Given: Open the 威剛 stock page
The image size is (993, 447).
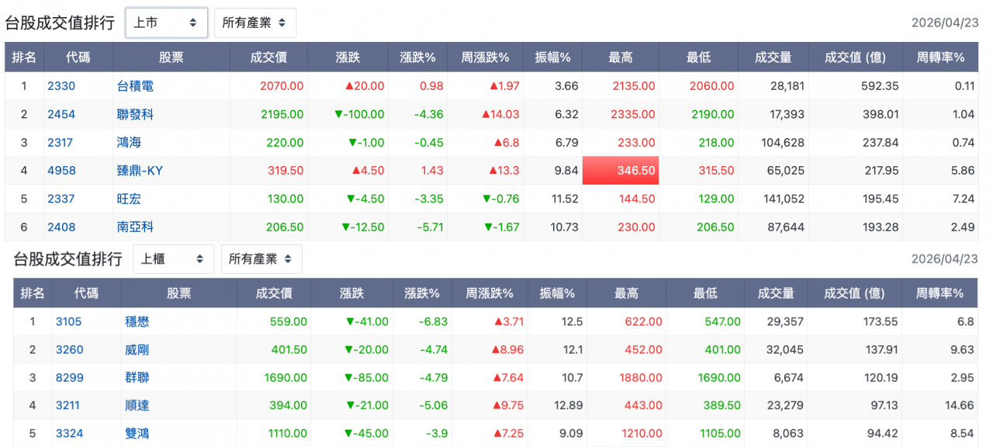Looking at the screenshot, I should click(x=137, y=350).
